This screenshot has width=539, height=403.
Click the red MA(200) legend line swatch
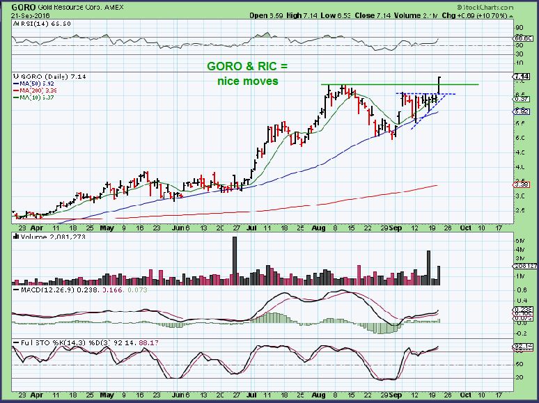(17, 90)
